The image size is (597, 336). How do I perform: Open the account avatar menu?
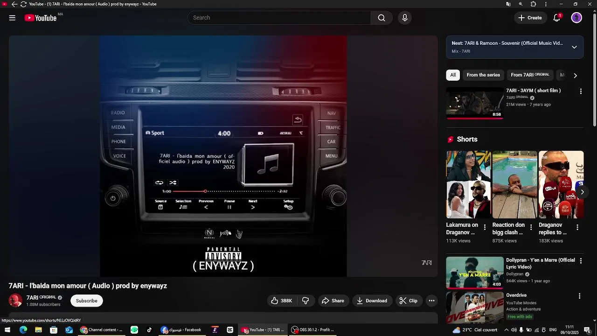tap(577, 18)
